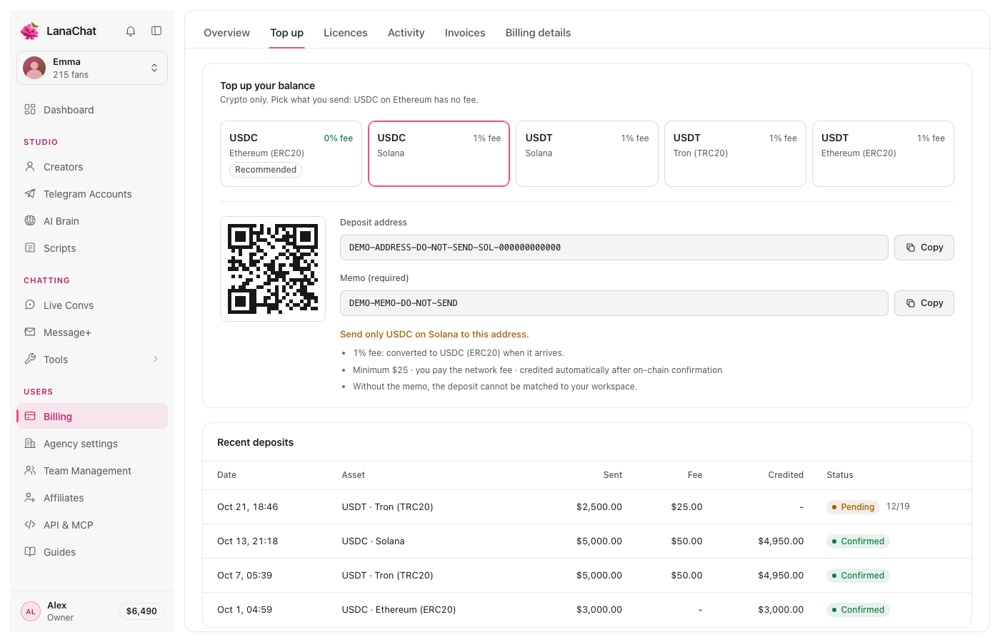Open the notifications bell icon
Viewport: 1000px width, 642px height.
pyautogui.click(x=131, y=31)
